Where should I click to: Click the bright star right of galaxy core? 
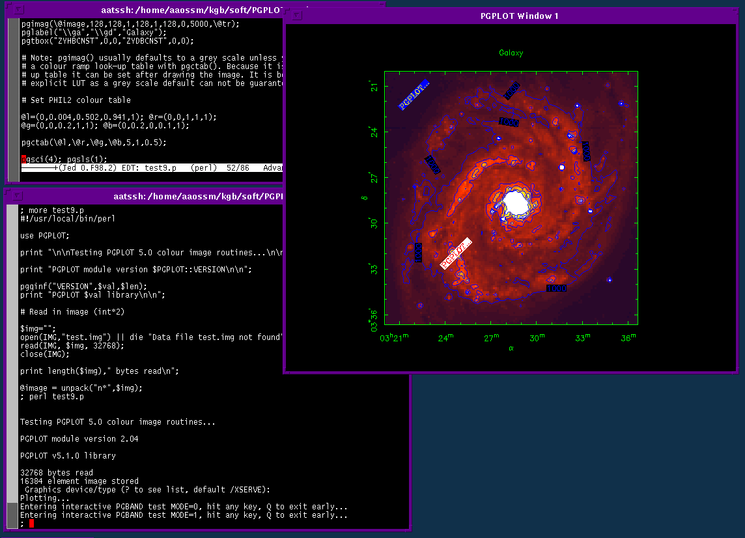pyautogui.click(x=561, y=167)
